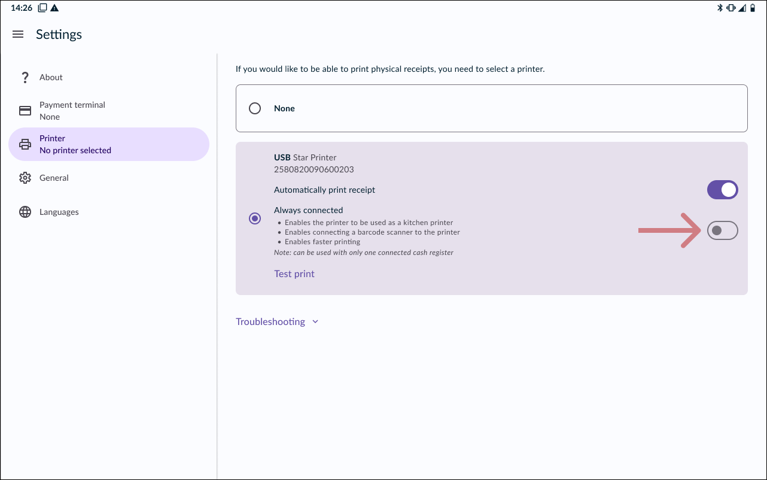Enable the Always connected switch
767x480 pixels.
pyautogui.click(x=723, y=230)
